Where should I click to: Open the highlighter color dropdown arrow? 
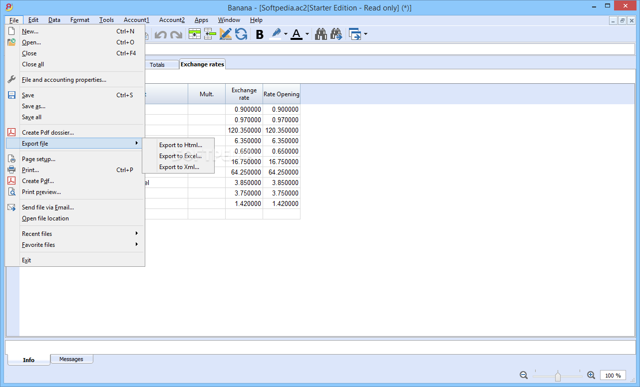coord(286,34)
